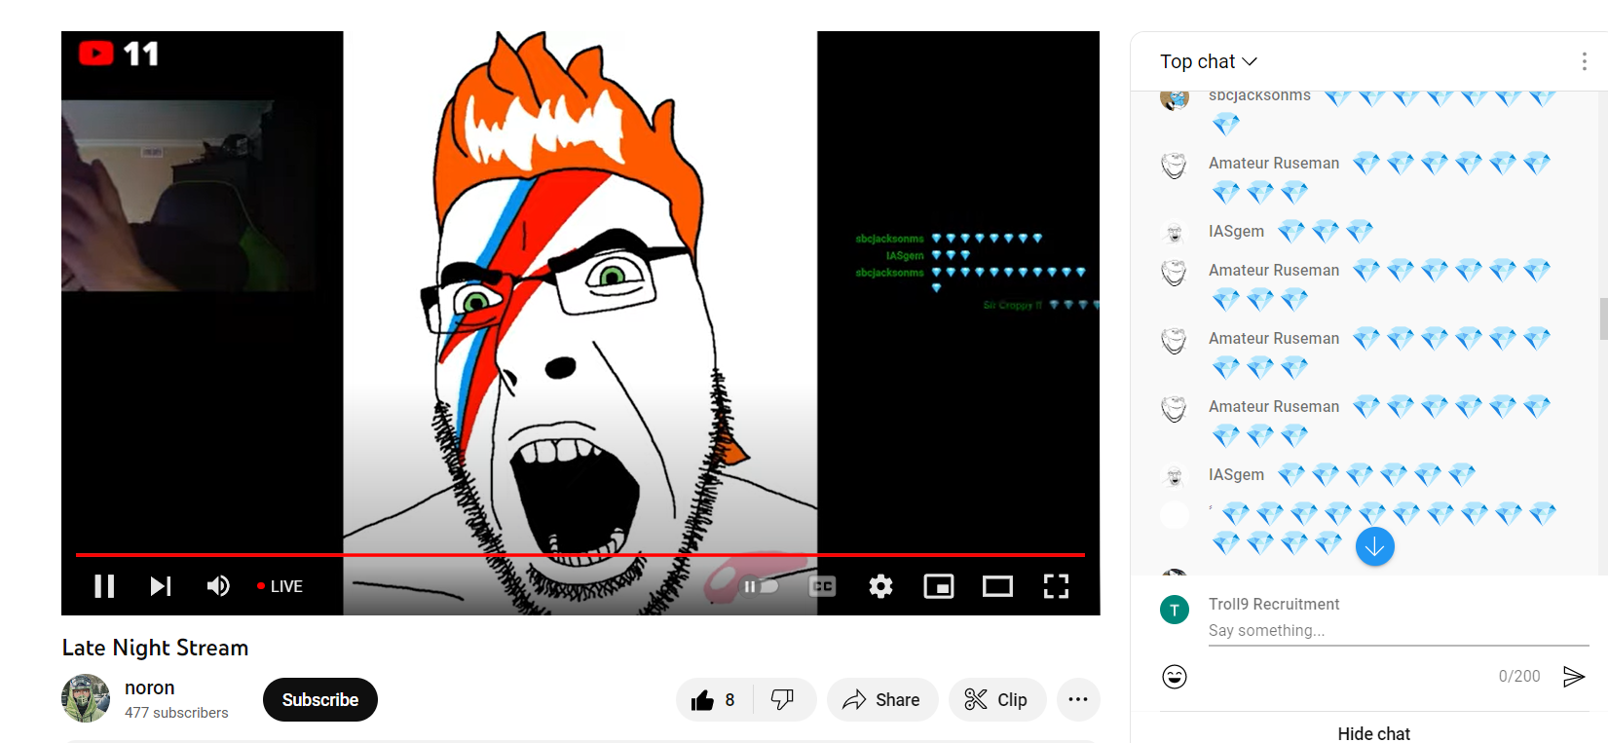Toggle the autoplay switch
1608x743 pixels.
click(761, 586)
